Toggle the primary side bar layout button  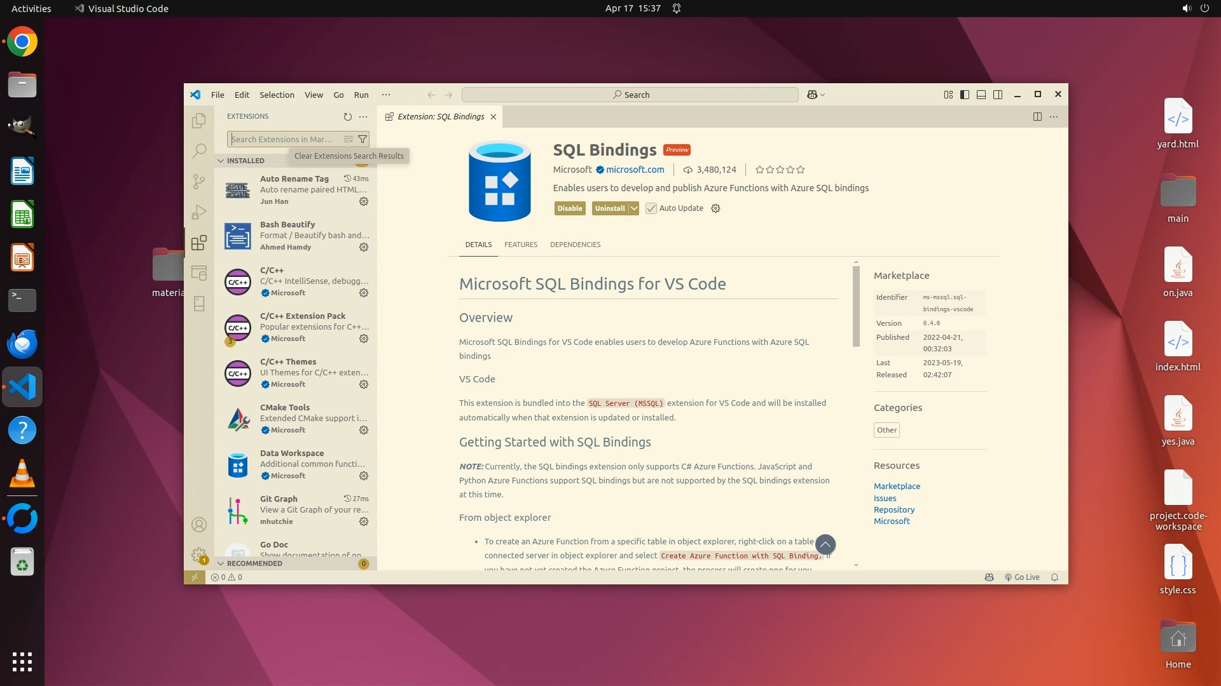(x=965, y=95)
